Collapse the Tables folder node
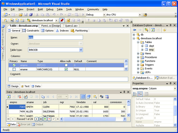The height and width of the screenshot is (133, 178). click(138, 42)
